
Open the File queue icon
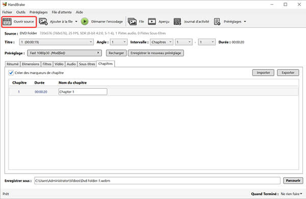tap(132, 21)
